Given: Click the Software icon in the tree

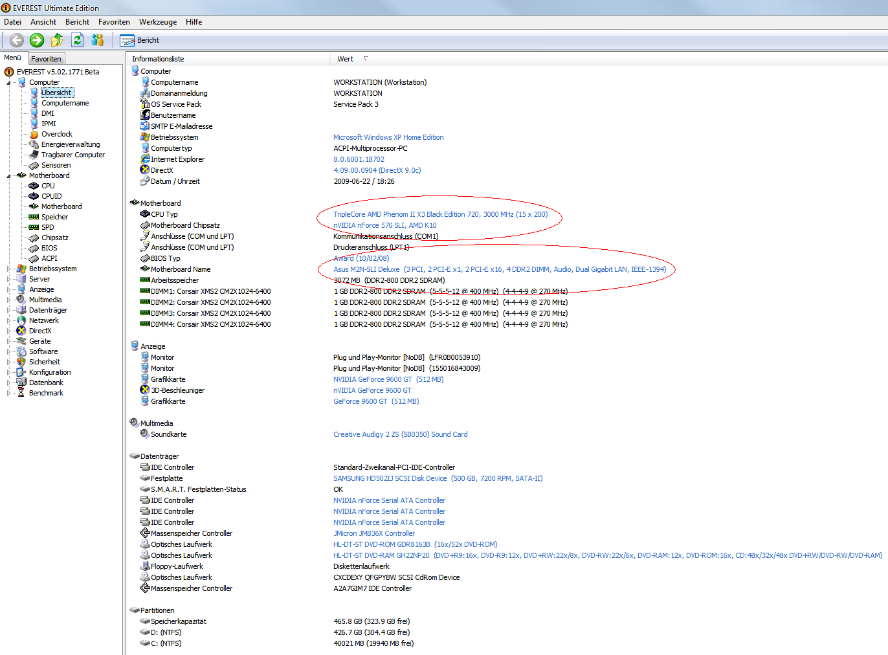Looking at the screenshot, I should pos(21,351).
